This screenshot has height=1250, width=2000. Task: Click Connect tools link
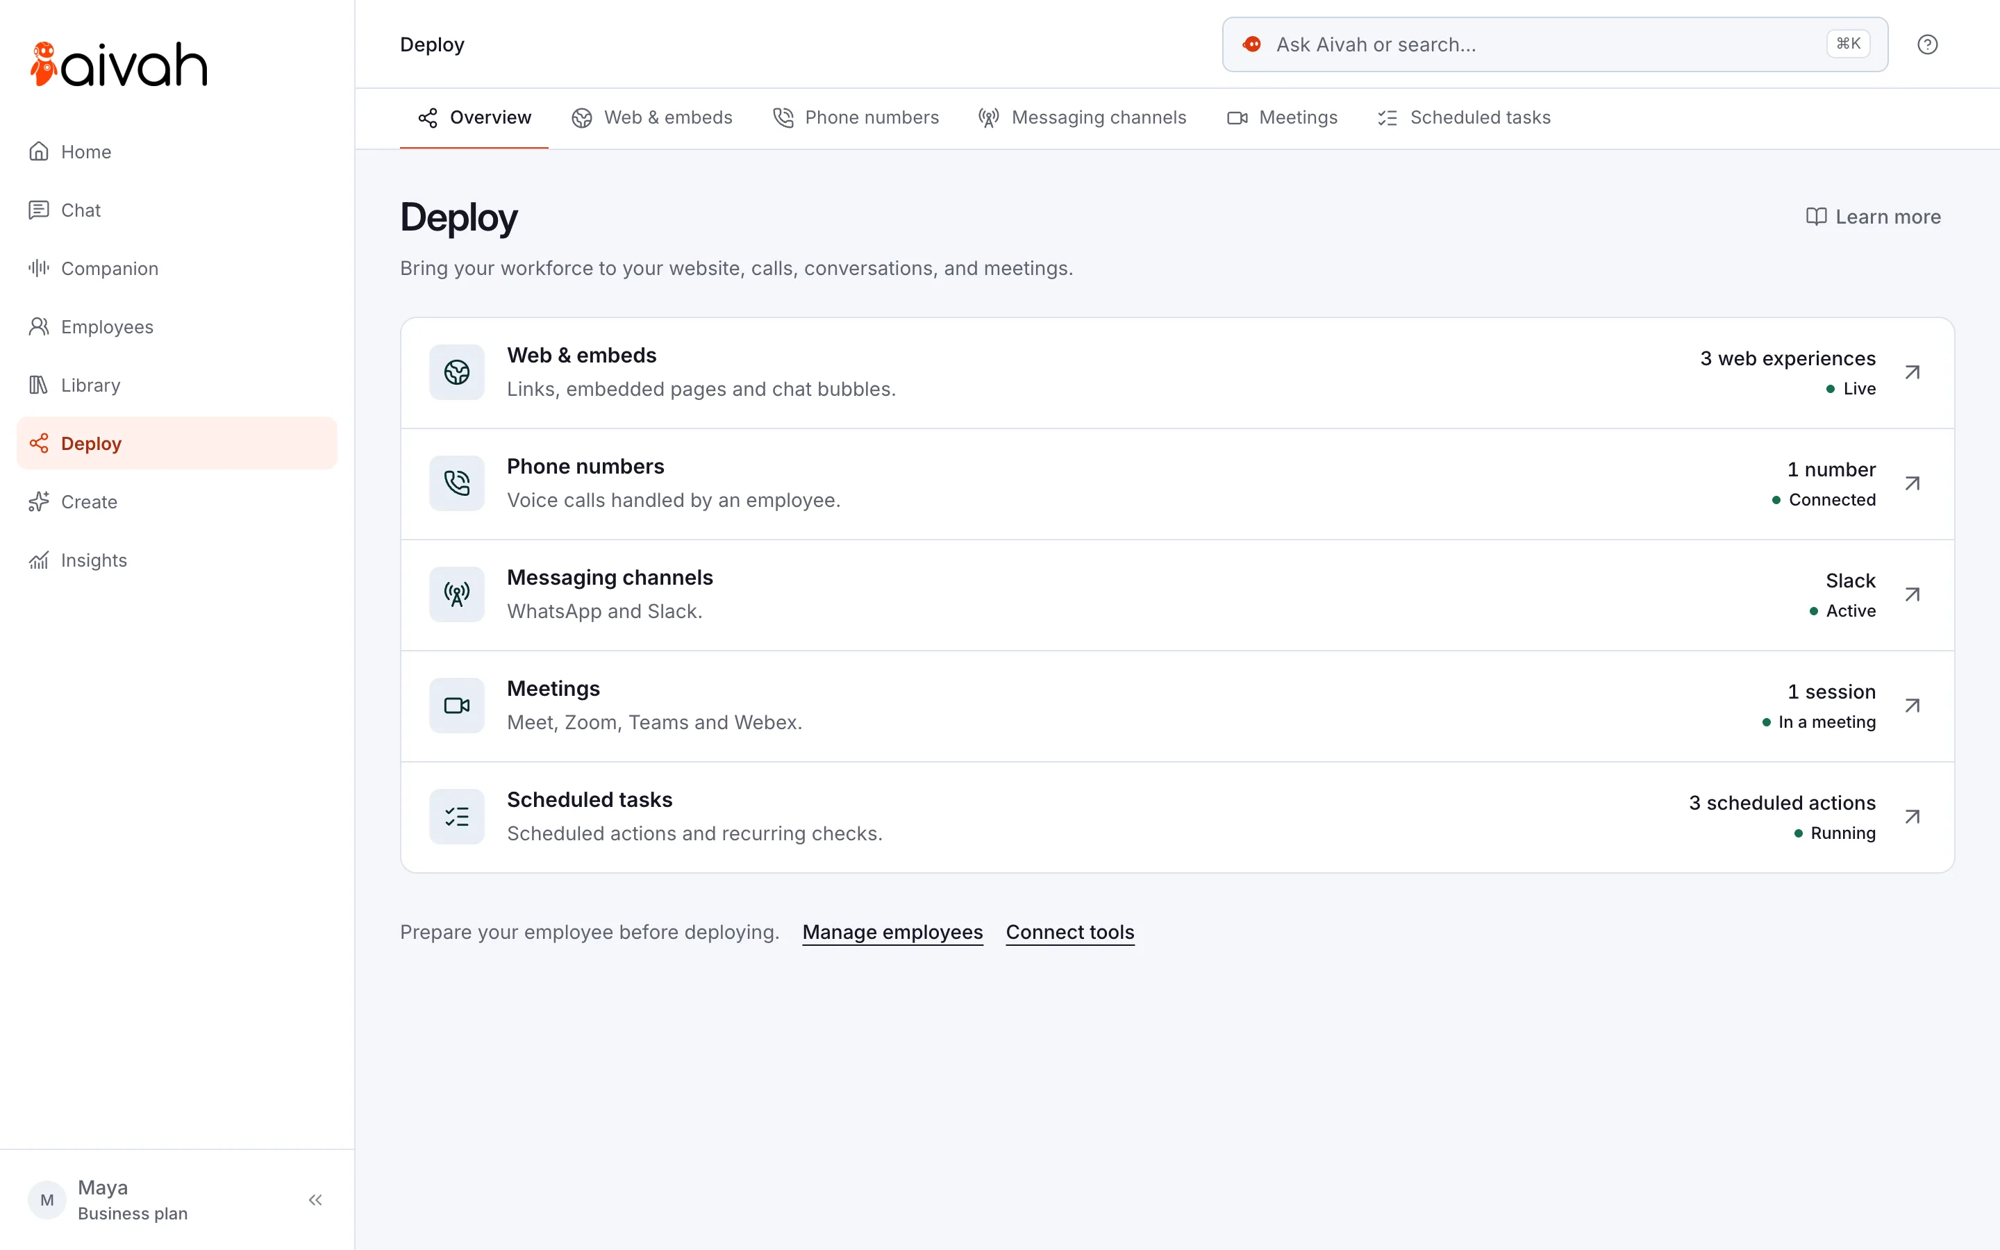click(x=1070, y=932)
